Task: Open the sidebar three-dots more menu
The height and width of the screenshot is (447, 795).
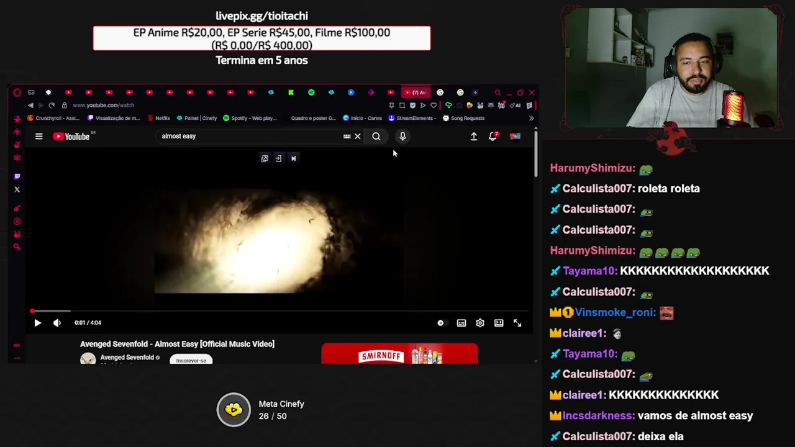Action: (17, 358)
